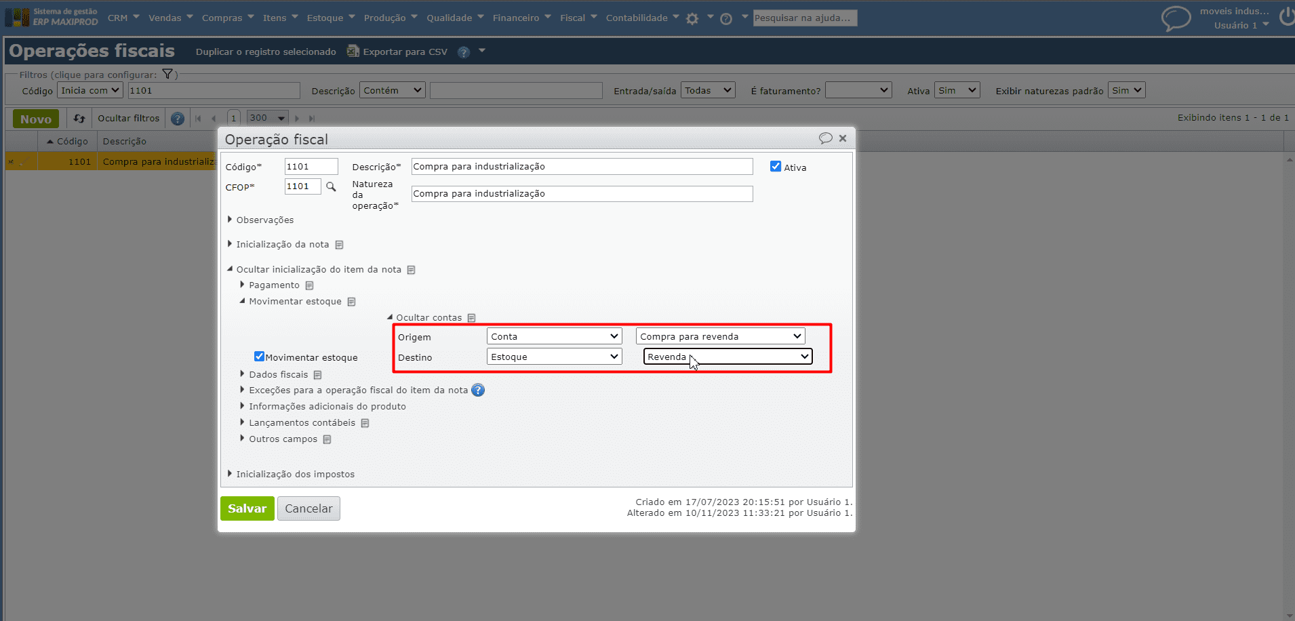Open Exibir naturezas padrão dropdown
Image resolution: width=1295 pixels, height=621 pixels.
tap(1126, 90)
